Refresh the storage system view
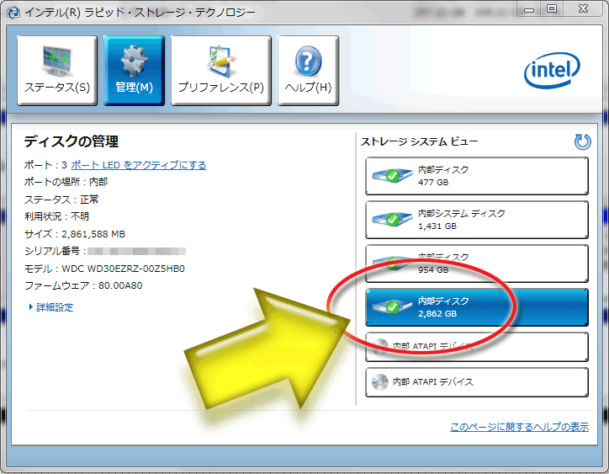Viewport: 609px width, 474px height. point(582,142)
